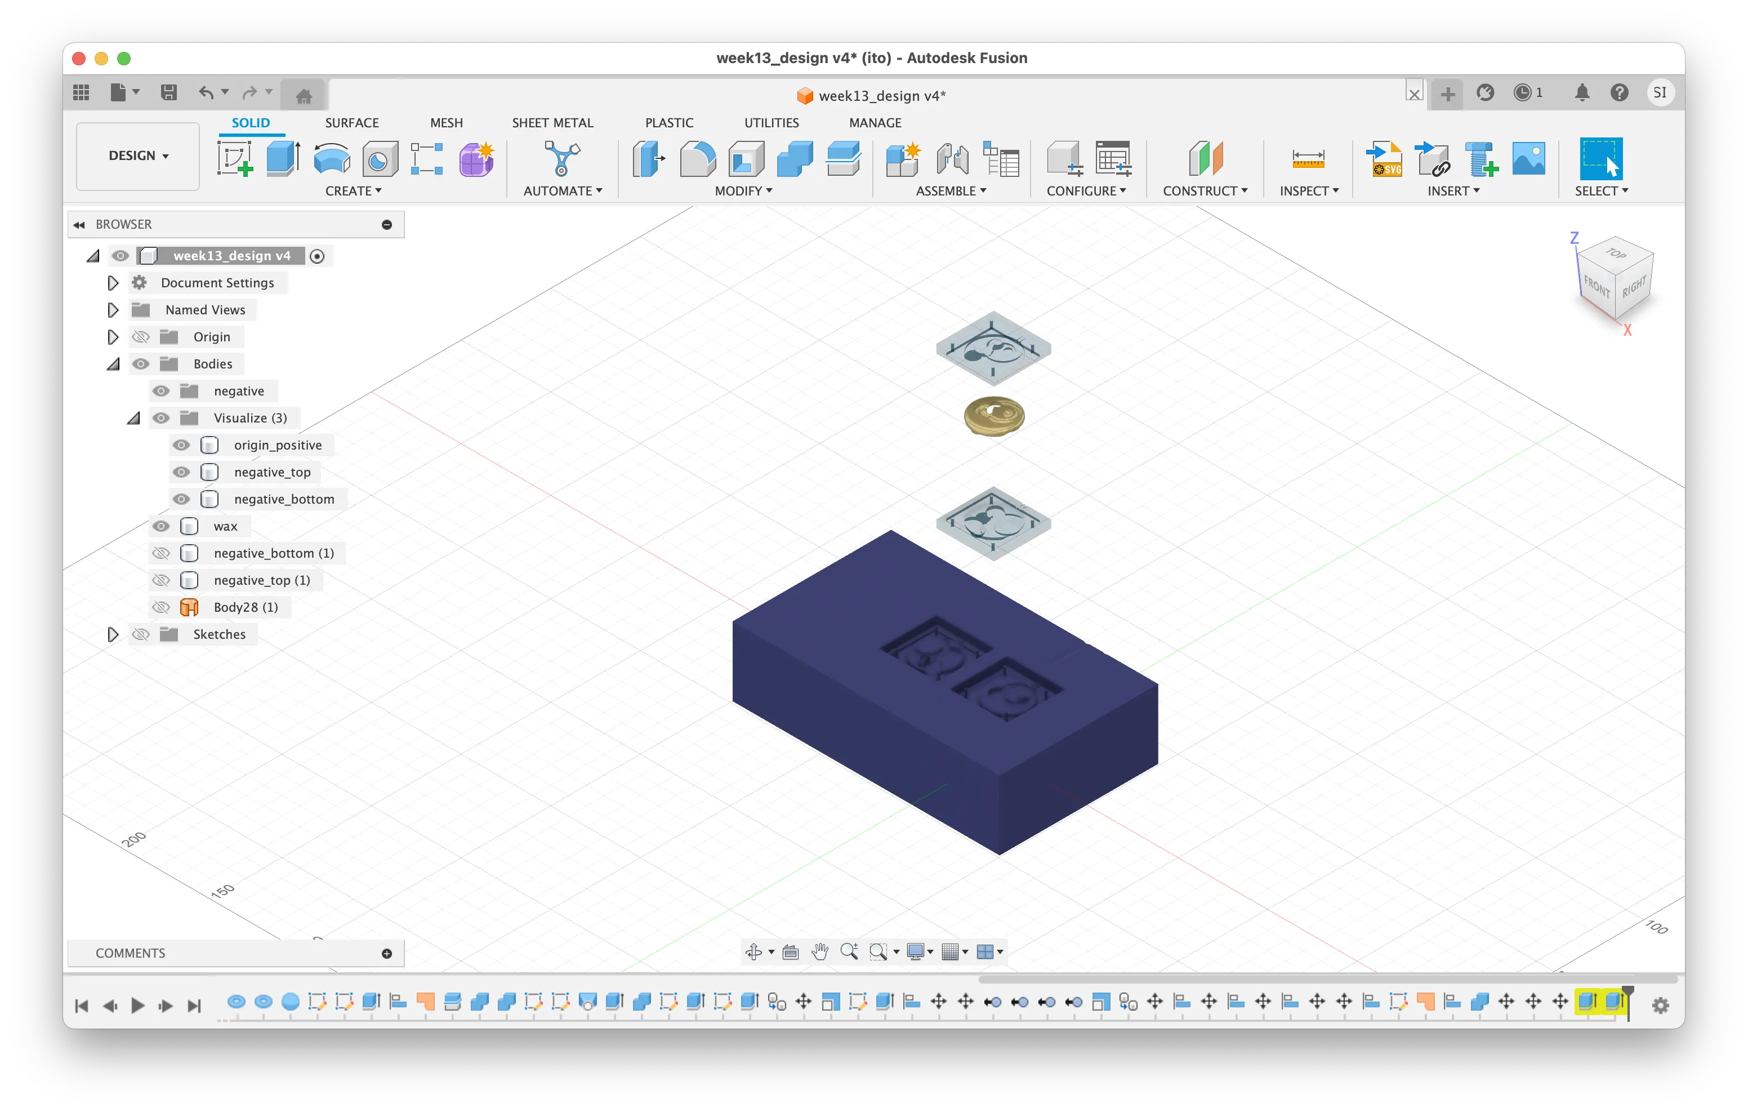Select the Shell tool
Screen dimensions: 1748x1112
[x=746, y=158]
